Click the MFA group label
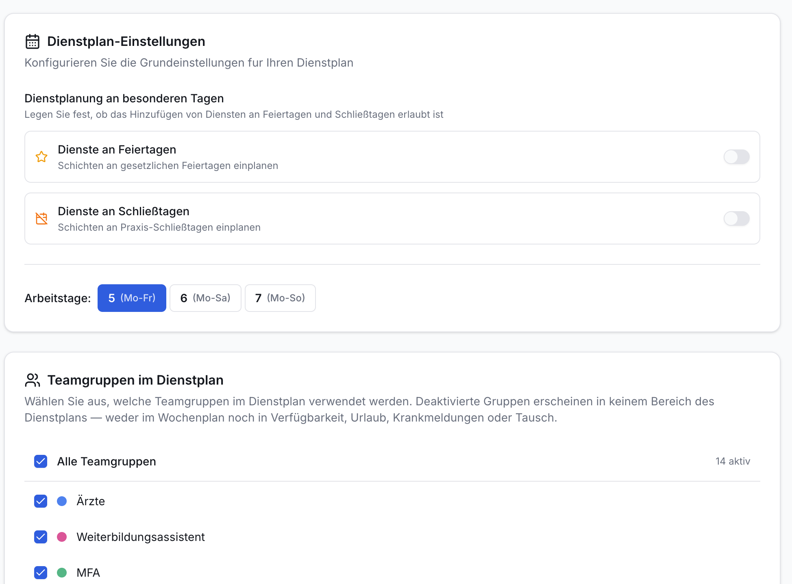Viewport: 792px width, 584px height. (88, 573)
